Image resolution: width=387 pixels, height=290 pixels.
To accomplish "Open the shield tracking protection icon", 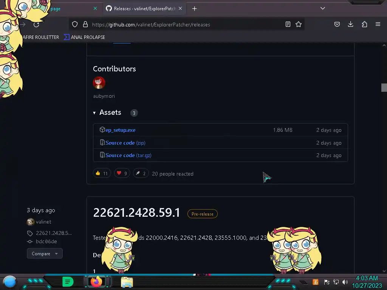I will coord(75,24).
